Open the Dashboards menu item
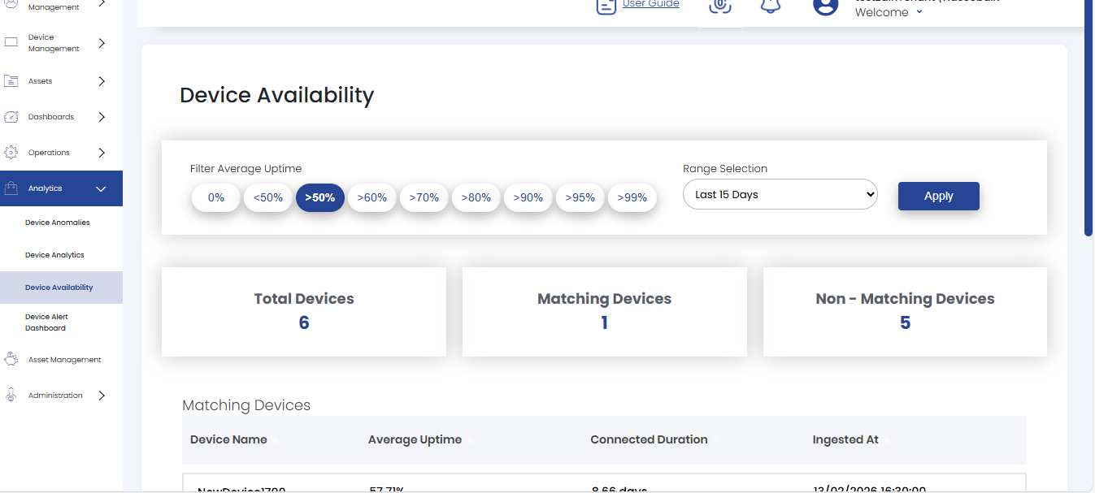This screenshot has width=1095, height=493. click(51, 117)
